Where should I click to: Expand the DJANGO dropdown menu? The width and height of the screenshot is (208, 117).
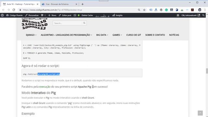31,35
